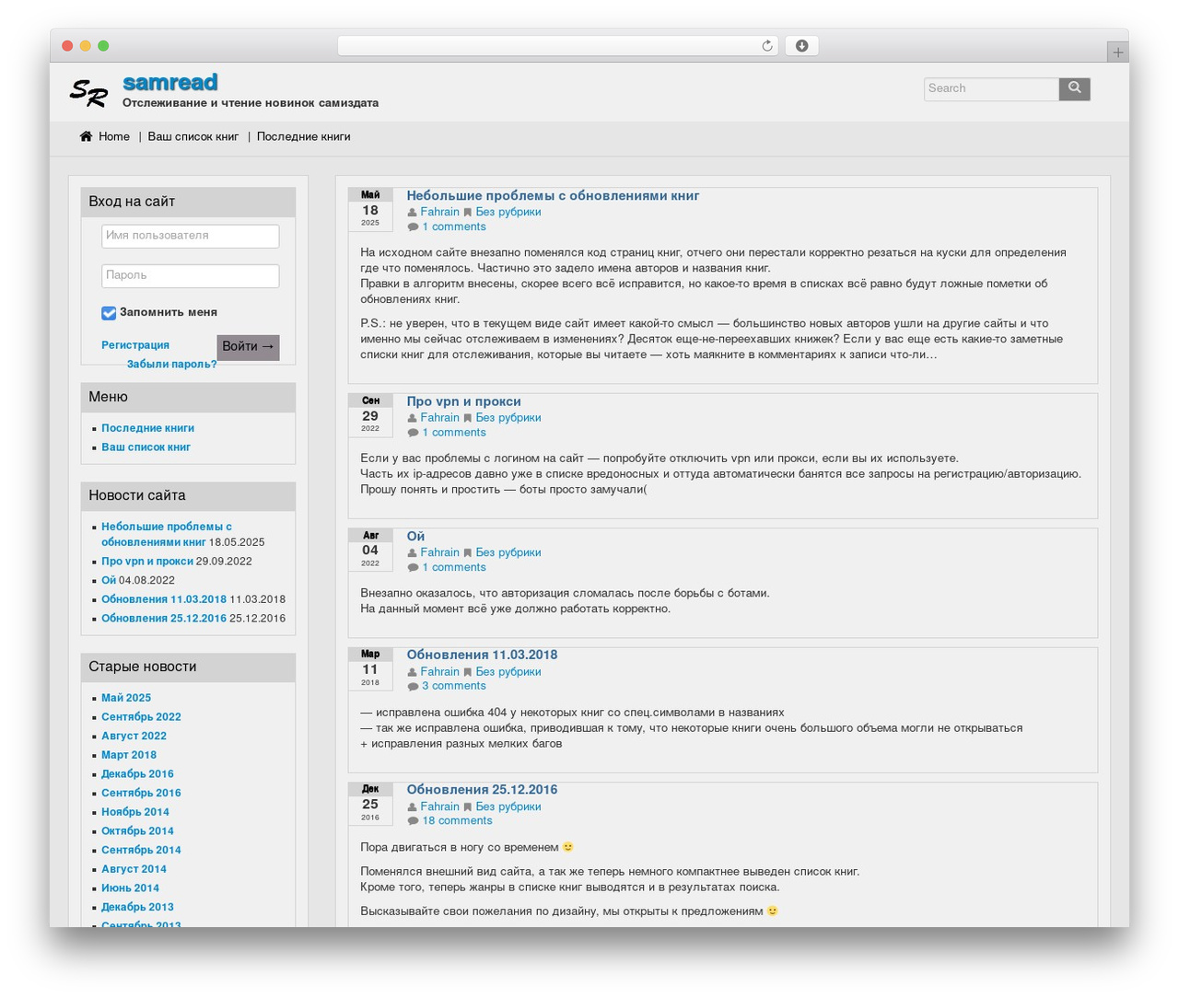Click the search magnifier button
1179x998 pixels.
[x=1074, y=88]
